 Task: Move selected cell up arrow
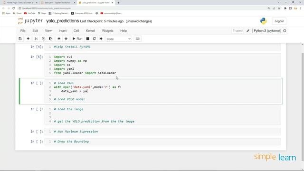59,39
